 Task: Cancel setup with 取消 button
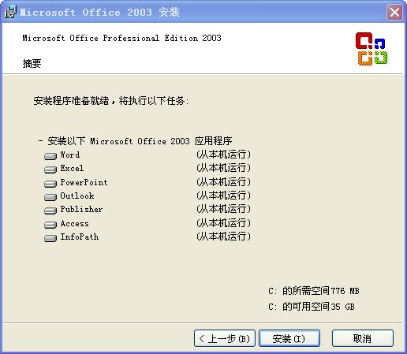363,338
